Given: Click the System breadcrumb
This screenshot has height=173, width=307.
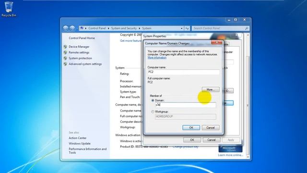Looking at the screenshot, I should (x=147, y=28).
